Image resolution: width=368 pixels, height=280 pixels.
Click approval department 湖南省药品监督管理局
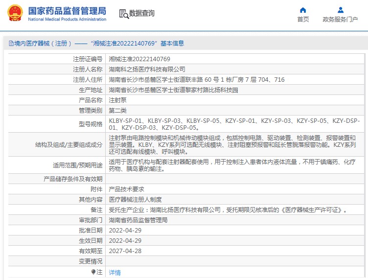(138, 220)
